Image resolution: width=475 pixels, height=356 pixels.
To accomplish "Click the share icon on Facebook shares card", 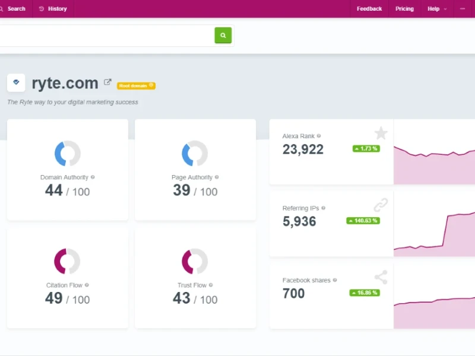I will (381, 277).
